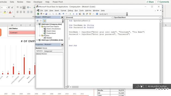Open the File menu in VBA editor
The height and width of the screenshot is (96, 171).
[x=42, y=11]
